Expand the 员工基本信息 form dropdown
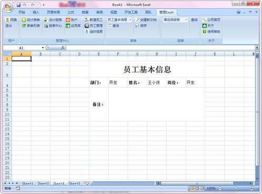The width and height of the screenshot is (262, 194). [130, 20]
